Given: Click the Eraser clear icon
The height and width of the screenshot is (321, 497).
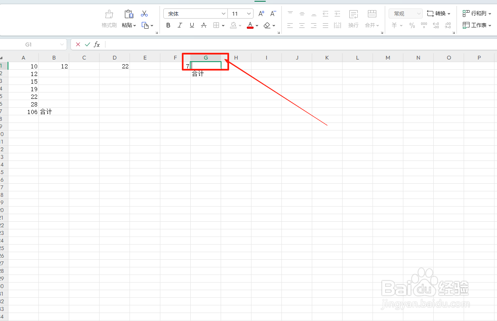Looking at the screenshot, I should [267, 25].
